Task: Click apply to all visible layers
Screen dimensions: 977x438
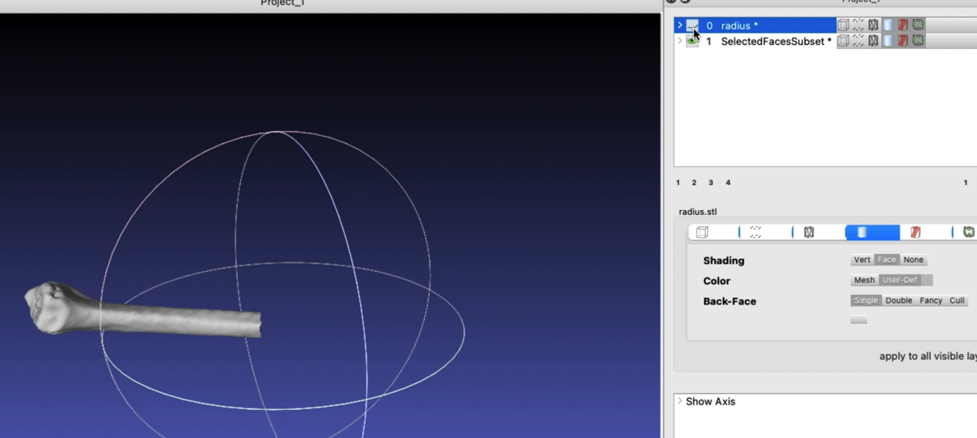Action: 927,356
